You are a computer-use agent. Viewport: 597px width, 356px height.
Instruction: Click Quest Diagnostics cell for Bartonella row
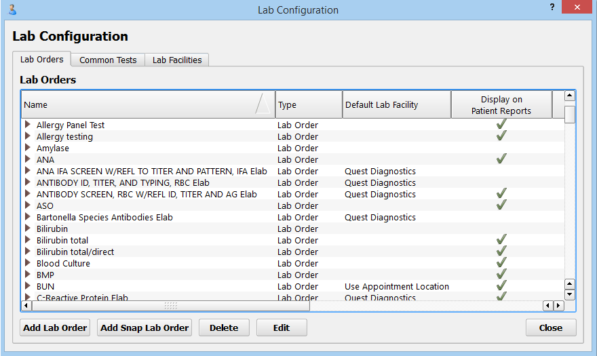tap(380, 218)
